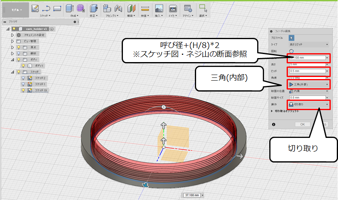Click the Scripts and Add-Ins icon
This screenshot has width=338, height=200.
(x=188, y=8)
